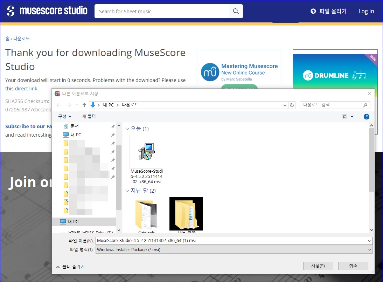Image resolution: width=383 pixels, height=282 pixels.
Task: Click the blue download folder icon in address bar
Action: coord(93,105)
